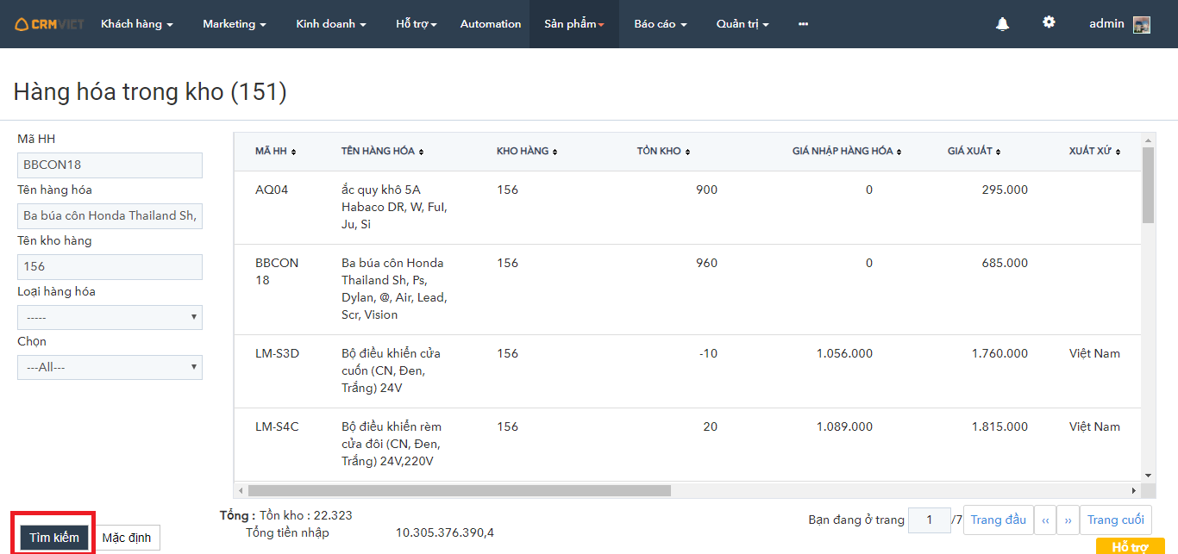Open the Quản trị menu
This screenshot has width=1178, height=554.
coord(743,24)
